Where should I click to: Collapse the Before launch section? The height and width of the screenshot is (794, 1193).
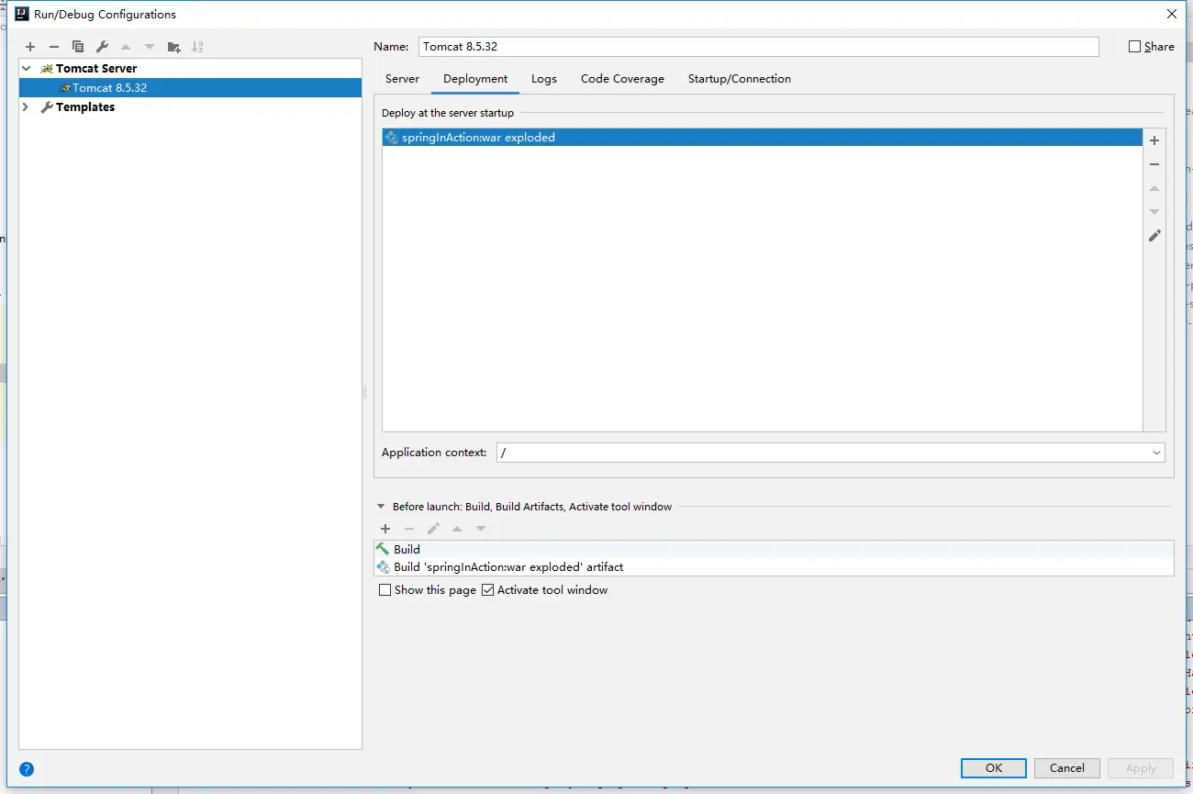[x=381, y=507]
